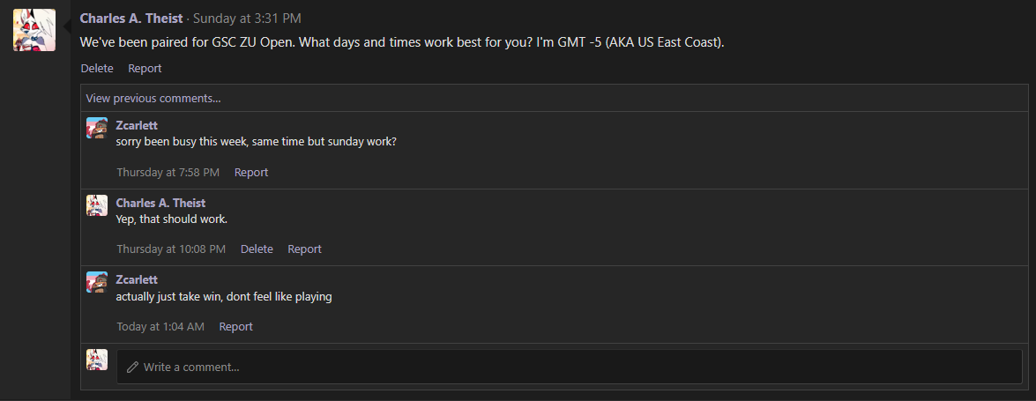Report the 'Yep, that should work.' comment

pos(304,249)
